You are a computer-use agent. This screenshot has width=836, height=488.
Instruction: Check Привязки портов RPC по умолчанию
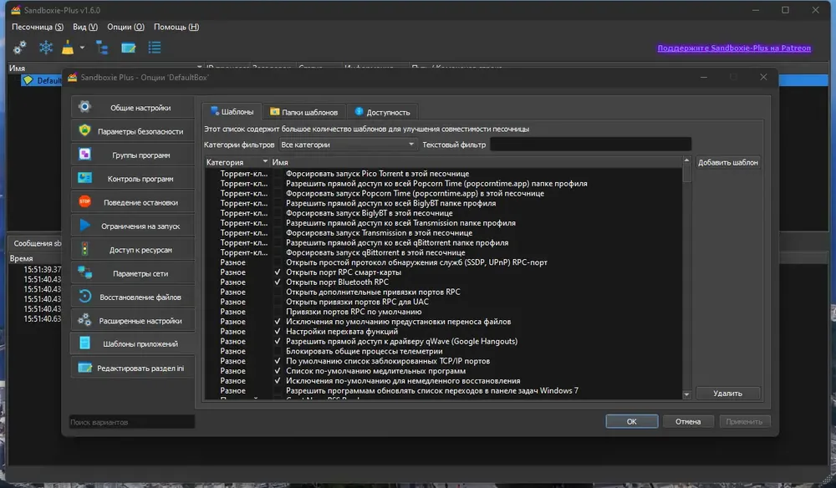click(x=278, y=312)
